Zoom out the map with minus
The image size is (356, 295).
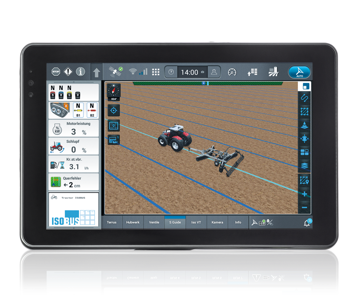304,207
